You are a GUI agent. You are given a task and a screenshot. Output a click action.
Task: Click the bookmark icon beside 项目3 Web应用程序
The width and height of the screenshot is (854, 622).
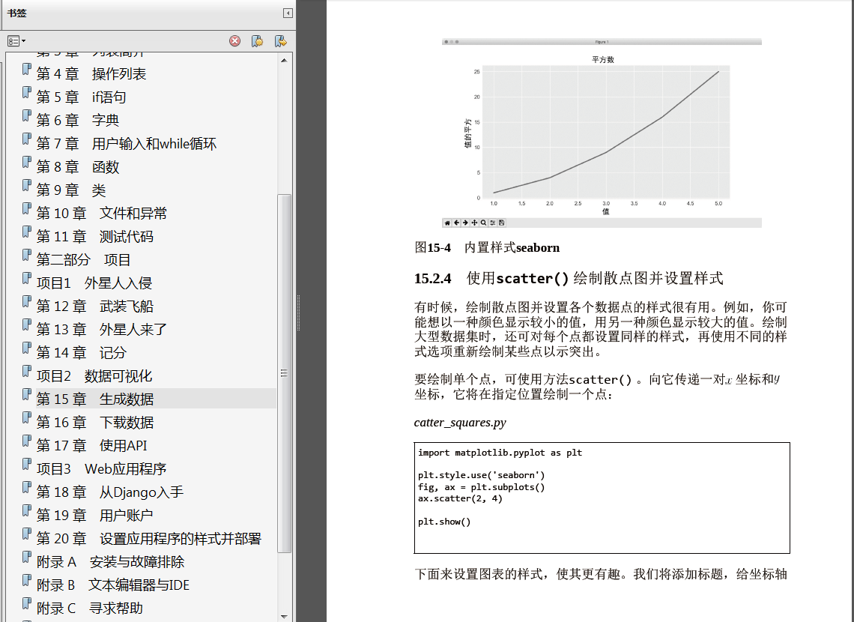[x=26, y=464]
